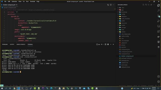The image size is (161, 90).
Task: Open editor more actions ellipsis
Action: (113, 5)
